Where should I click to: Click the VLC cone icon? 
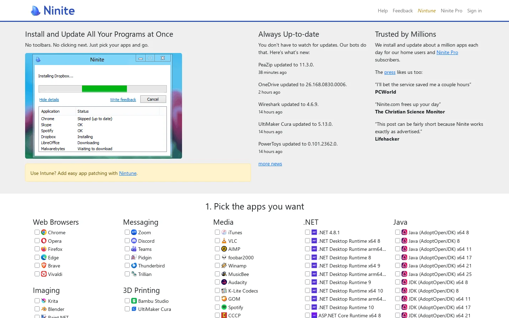tap(224, 241)
